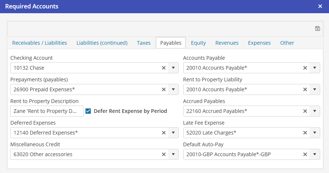Screen dimensions: 329x173
Task: Select the Revenues tab
Action: click(227, 43)
